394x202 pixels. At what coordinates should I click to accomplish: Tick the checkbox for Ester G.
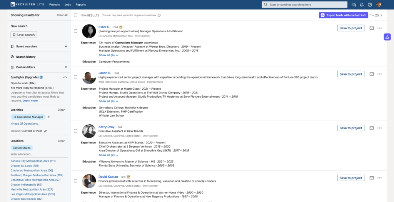pyautogui.click(x=76, y=31)
